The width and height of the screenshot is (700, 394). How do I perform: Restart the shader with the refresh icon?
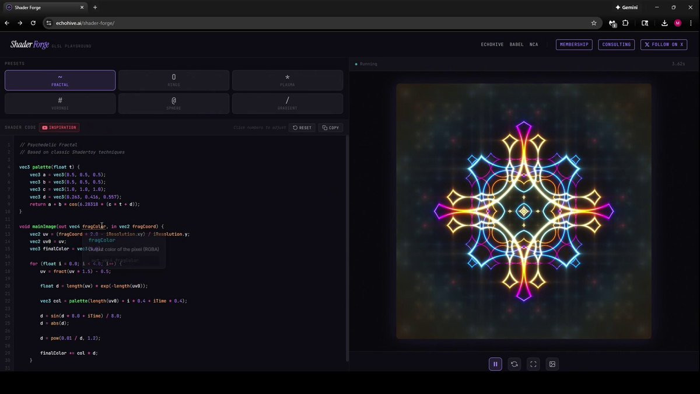(x=514, y=364)
